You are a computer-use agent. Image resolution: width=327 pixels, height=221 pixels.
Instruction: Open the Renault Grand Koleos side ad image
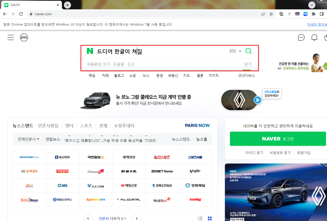coord(276,192)
